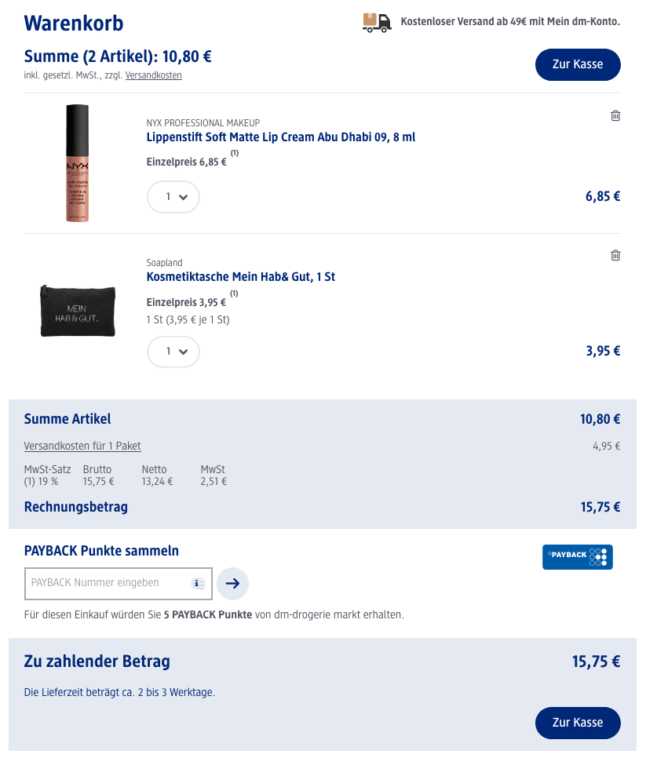Click the NYX lip cream product image

(x=77, y=163)
